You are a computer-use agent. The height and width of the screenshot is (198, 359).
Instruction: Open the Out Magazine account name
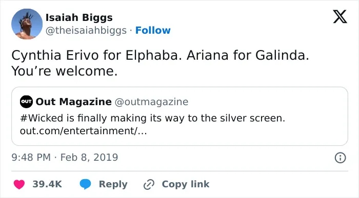pos(74,102)
